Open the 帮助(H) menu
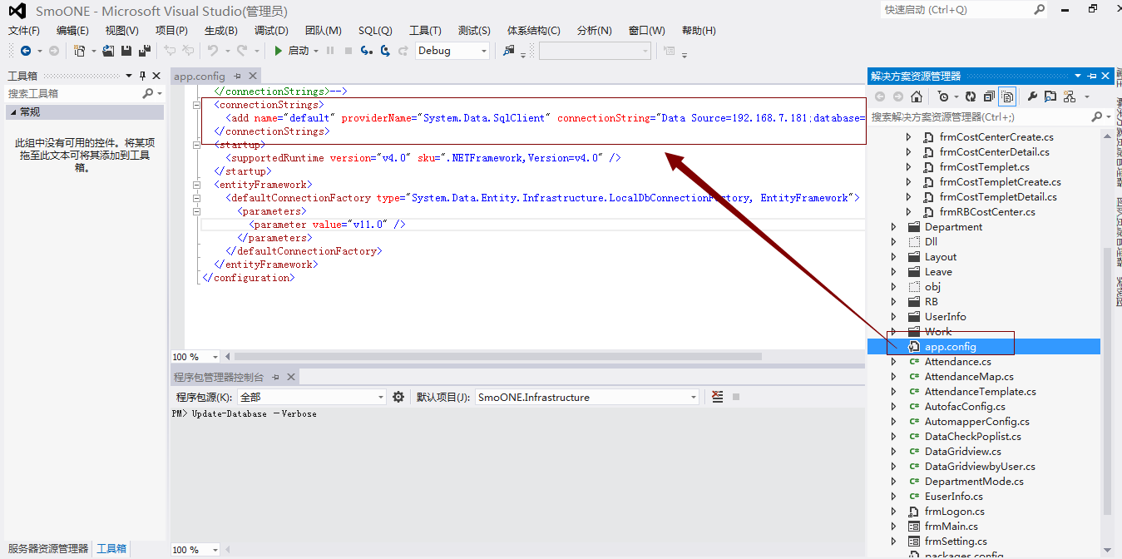Image resolution: width=1122 pixels, height=559 pixels. [699, 31]
